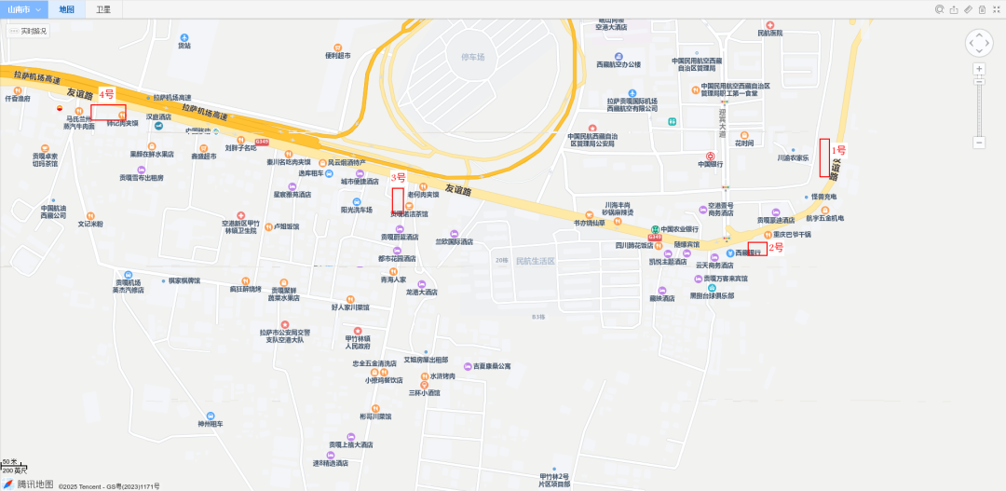Toggle the 实时路况 live traffic layer
Viewport: 1006px width, 491px height.
click(28, 31)
